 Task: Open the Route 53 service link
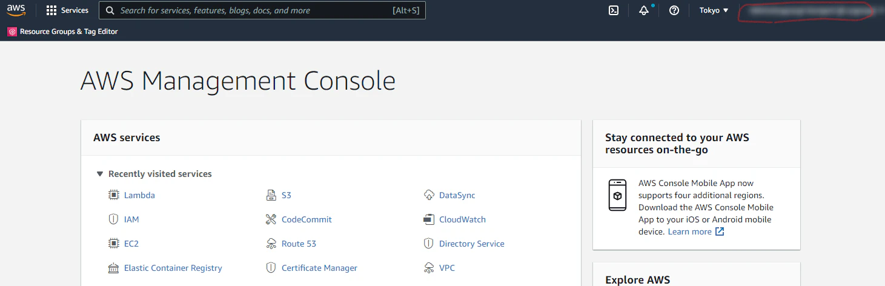click(299, 244)
